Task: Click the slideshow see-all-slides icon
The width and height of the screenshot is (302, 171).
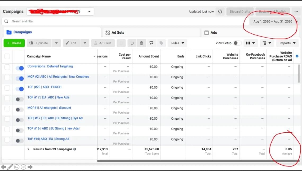Action: (17, 167)
